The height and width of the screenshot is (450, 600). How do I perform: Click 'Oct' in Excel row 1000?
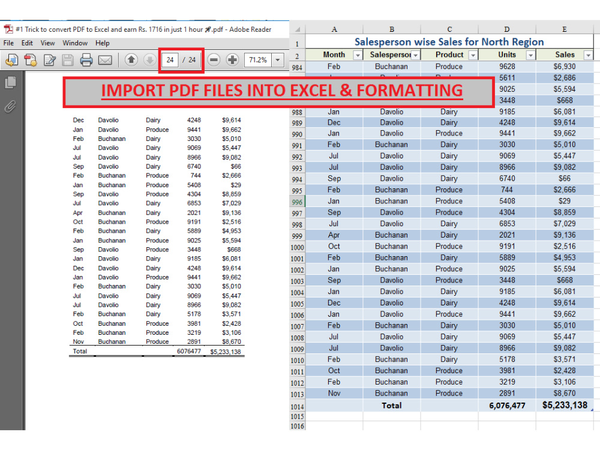[334, 247]
